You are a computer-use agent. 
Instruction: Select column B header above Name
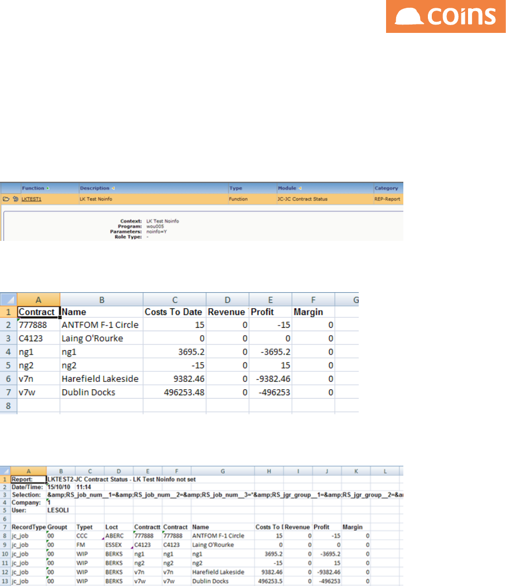[102, 300]
